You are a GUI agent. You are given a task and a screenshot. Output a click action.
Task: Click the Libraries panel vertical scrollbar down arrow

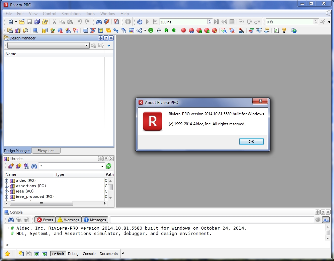pos(110,198)
